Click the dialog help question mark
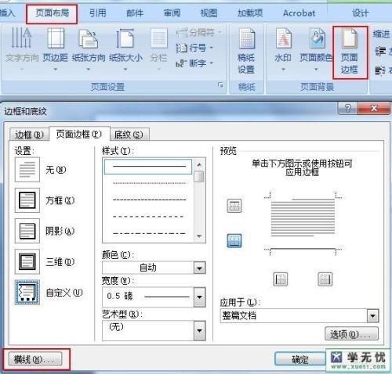The width and height of the screenshot is (392, 374). coord(347,108)
